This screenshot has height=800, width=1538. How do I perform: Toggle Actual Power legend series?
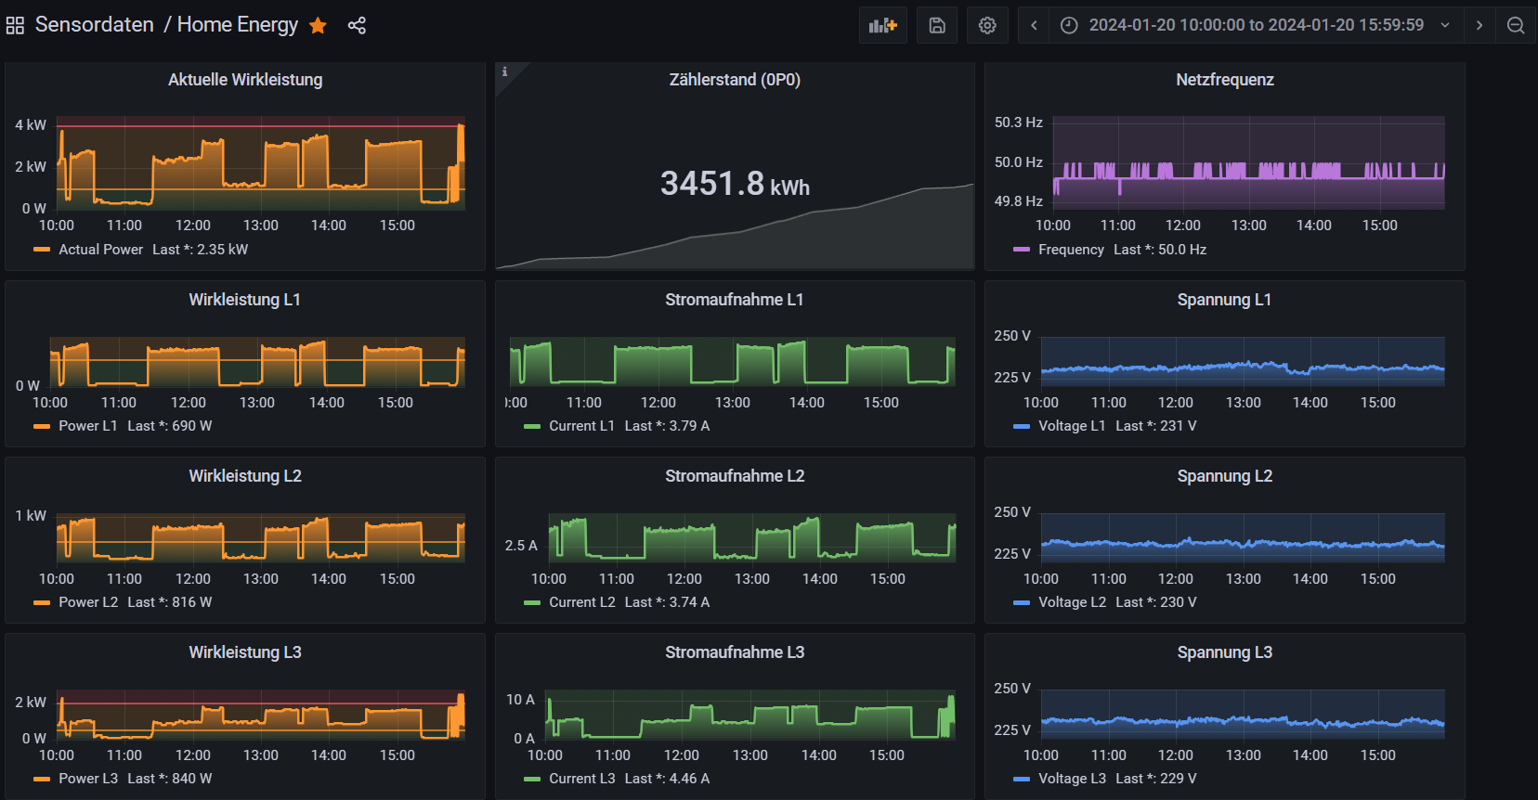click(101, 250)
